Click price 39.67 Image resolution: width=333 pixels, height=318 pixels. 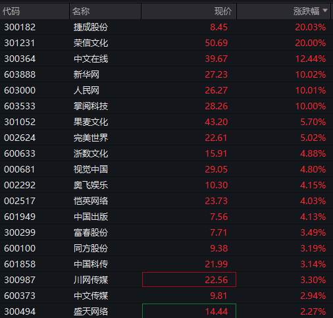(x=217, y=59)
